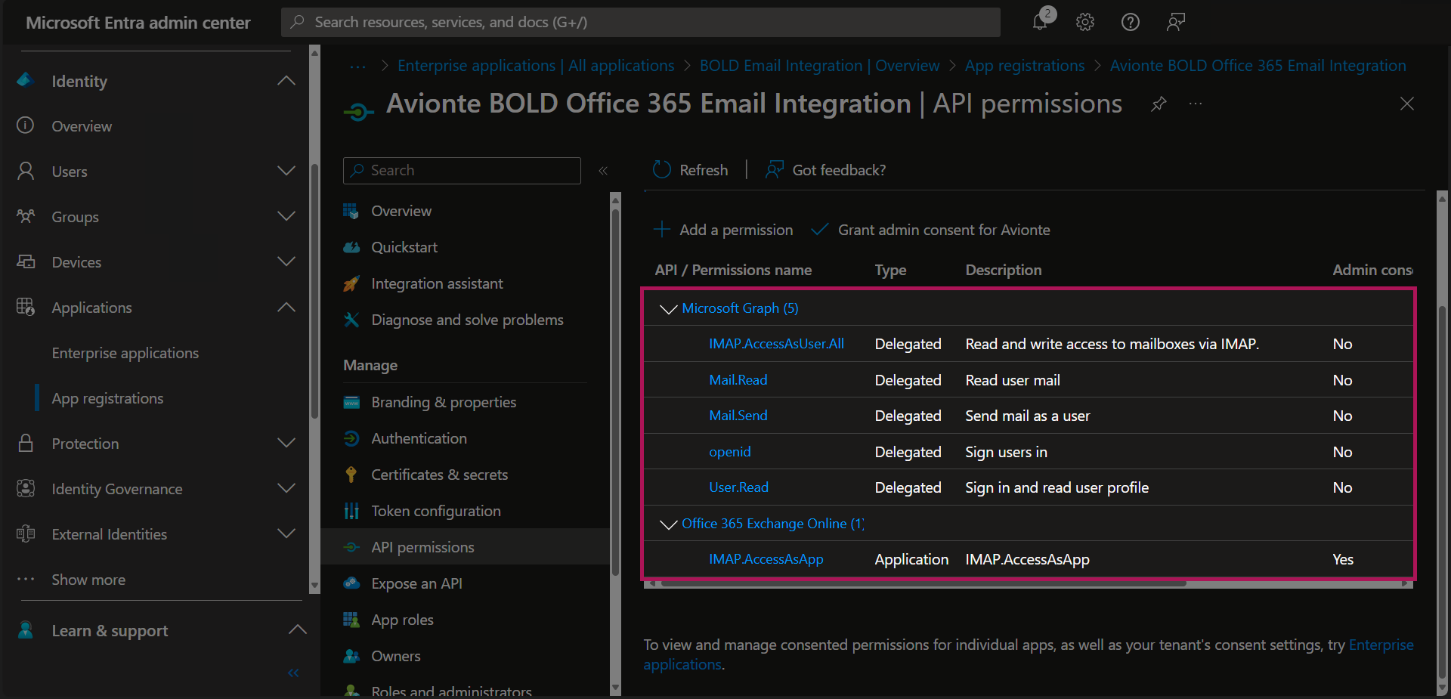Collapse the resource menu with double chevron
Image resolution: width=1451 pixels, height=699 pixels.
pos(603,171)
